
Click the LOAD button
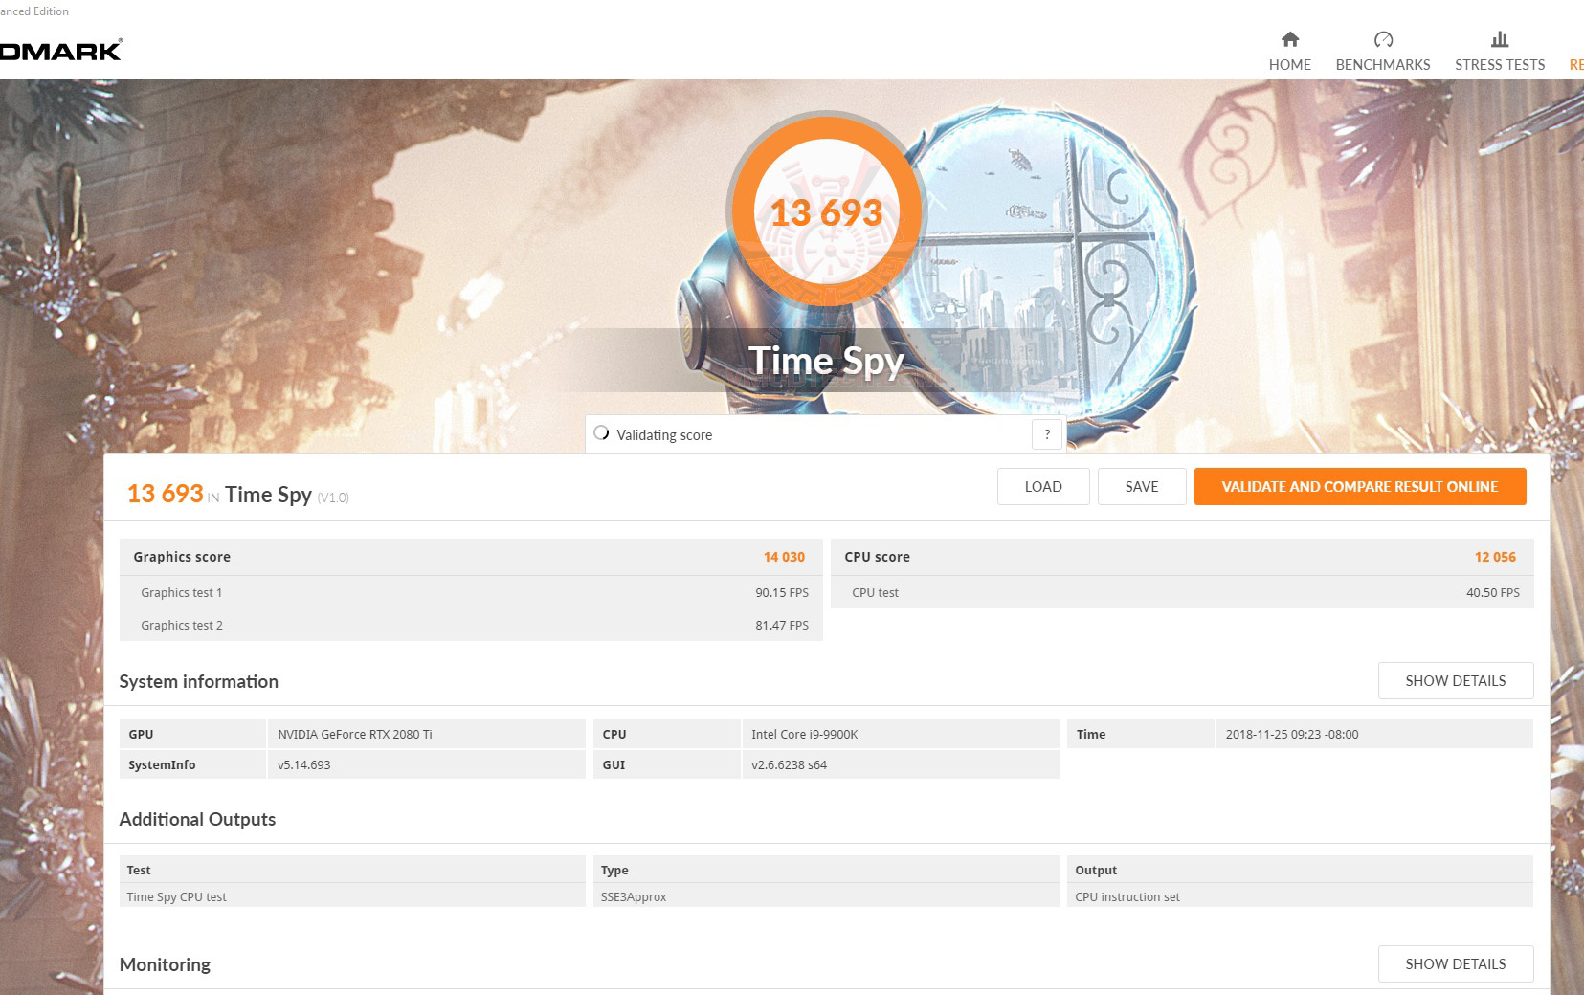[1043, 486]
